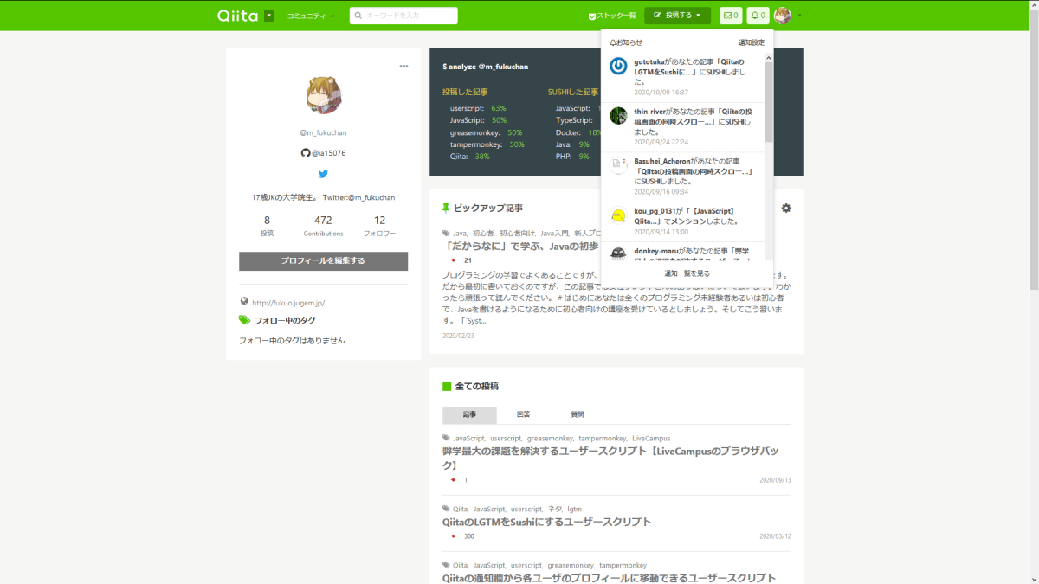Click the Twitter bird icon on the profile card

[x=324, y=174]
